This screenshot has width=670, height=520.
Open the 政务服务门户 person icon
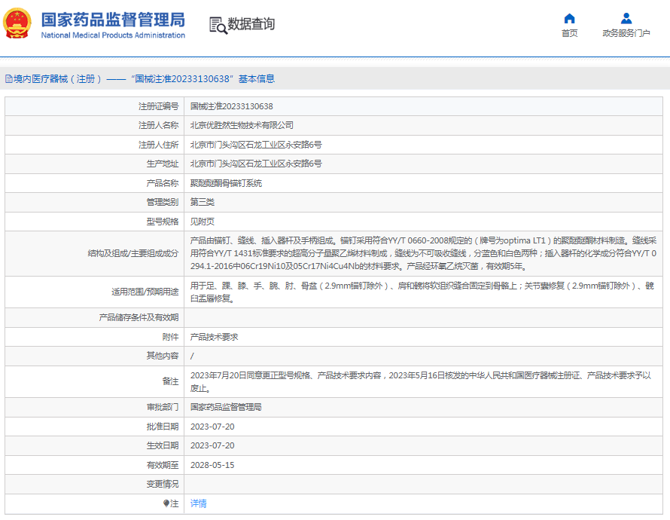coord(626,18)
